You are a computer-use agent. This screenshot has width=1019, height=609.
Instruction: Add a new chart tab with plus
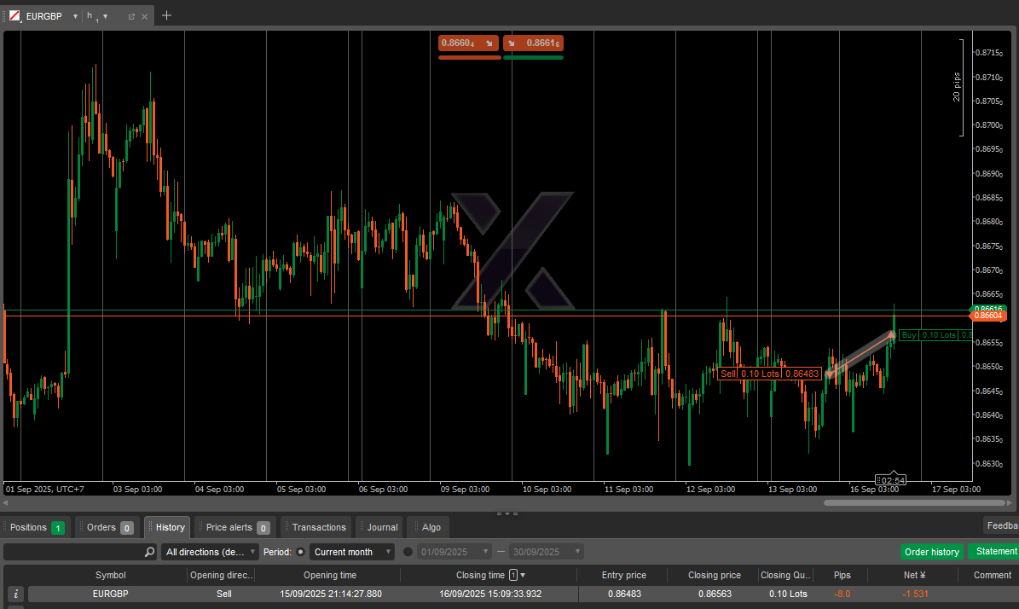(x=166, y=15)
